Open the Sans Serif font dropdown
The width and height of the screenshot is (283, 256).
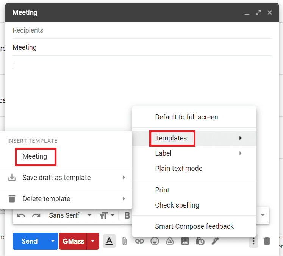pos(70,215)
